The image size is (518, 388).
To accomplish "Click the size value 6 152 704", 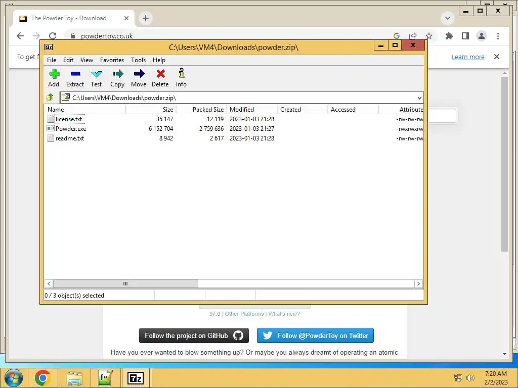I will [x=161, y=129].
